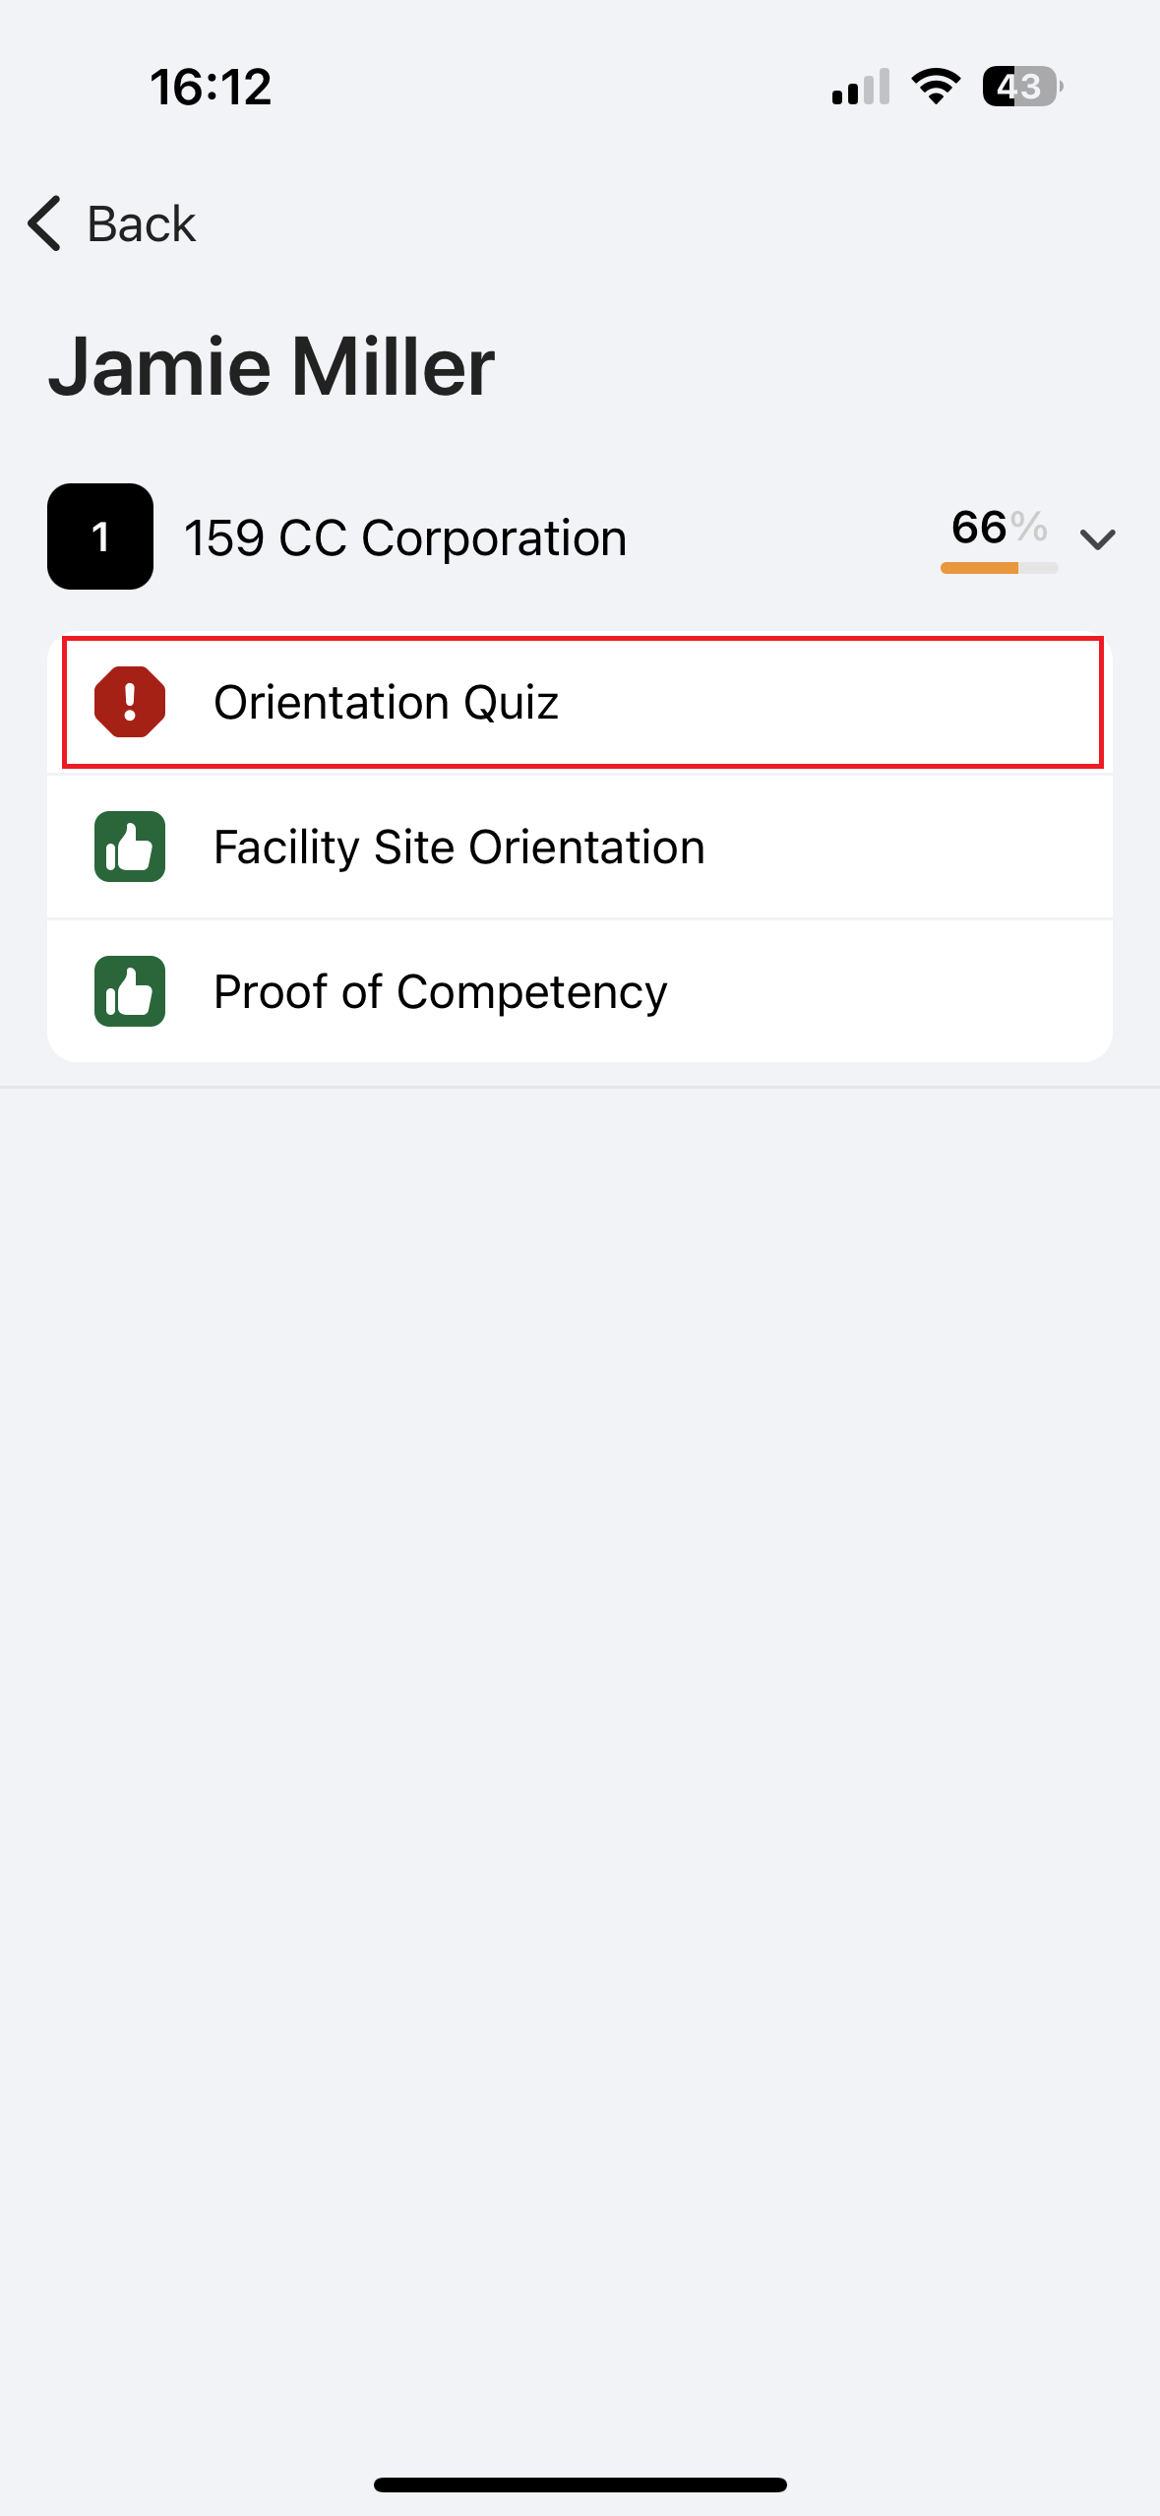Click the 159 CC Corporation company name
The image size is (1160, 2516).
click(405, 538)
